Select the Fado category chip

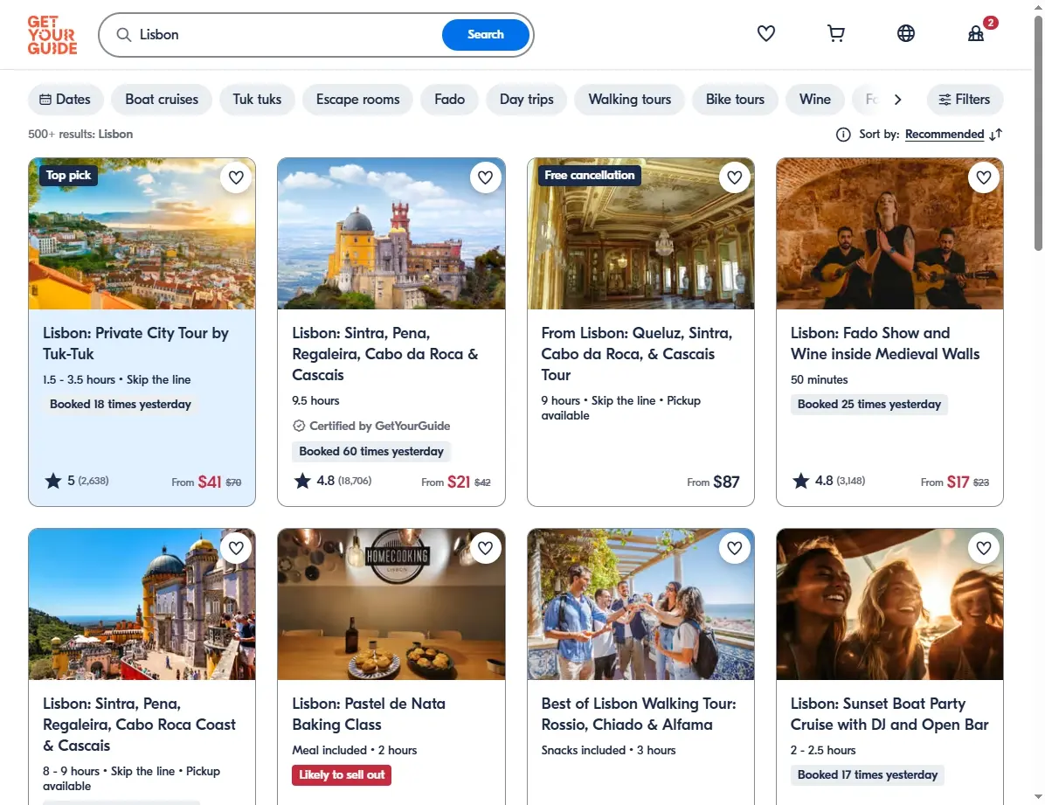450,100
